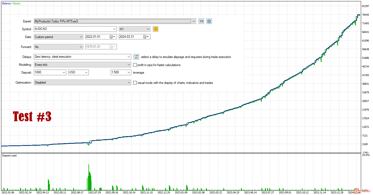This screenshot has height=195, width=373.
Task: Click the 'Forward:' field label
Action: (26, 47)
